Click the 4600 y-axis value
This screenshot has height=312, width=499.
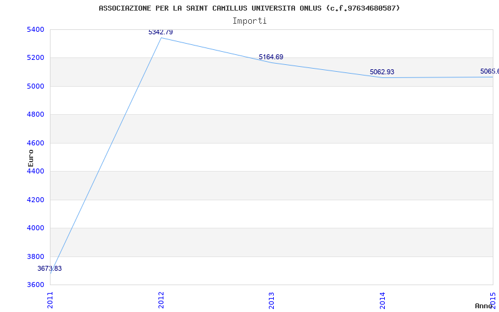(x=36, y=144)
